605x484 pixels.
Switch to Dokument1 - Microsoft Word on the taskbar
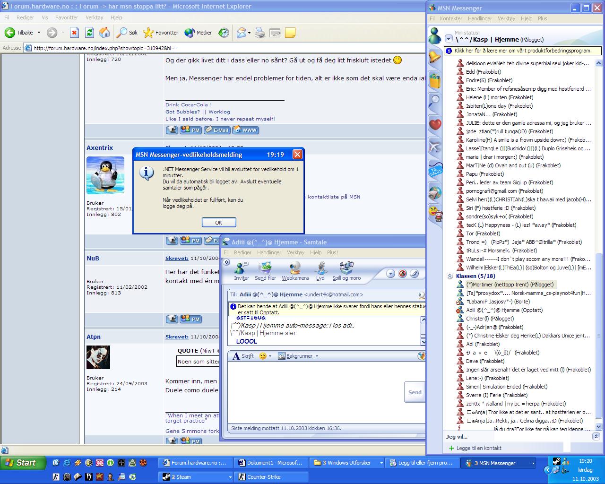click(270, 463)
